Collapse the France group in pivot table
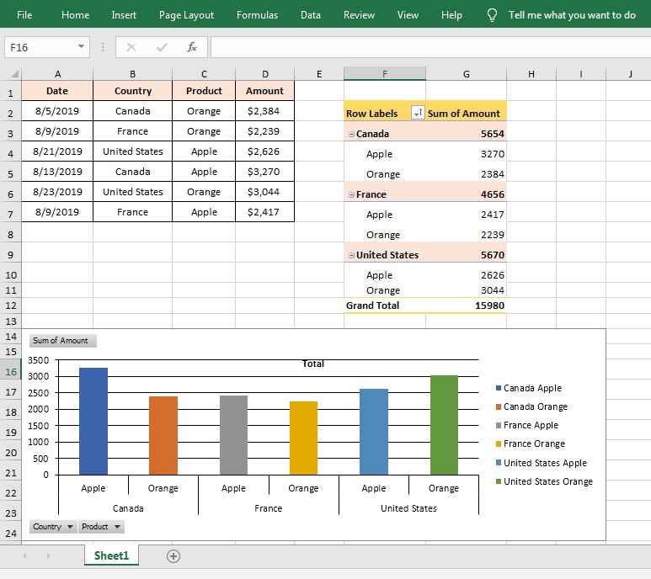 pyautogui.click(x=351, y=195)
